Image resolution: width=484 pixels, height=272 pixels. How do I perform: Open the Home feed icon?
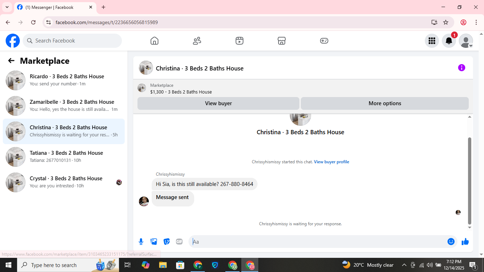coord(154,41)
